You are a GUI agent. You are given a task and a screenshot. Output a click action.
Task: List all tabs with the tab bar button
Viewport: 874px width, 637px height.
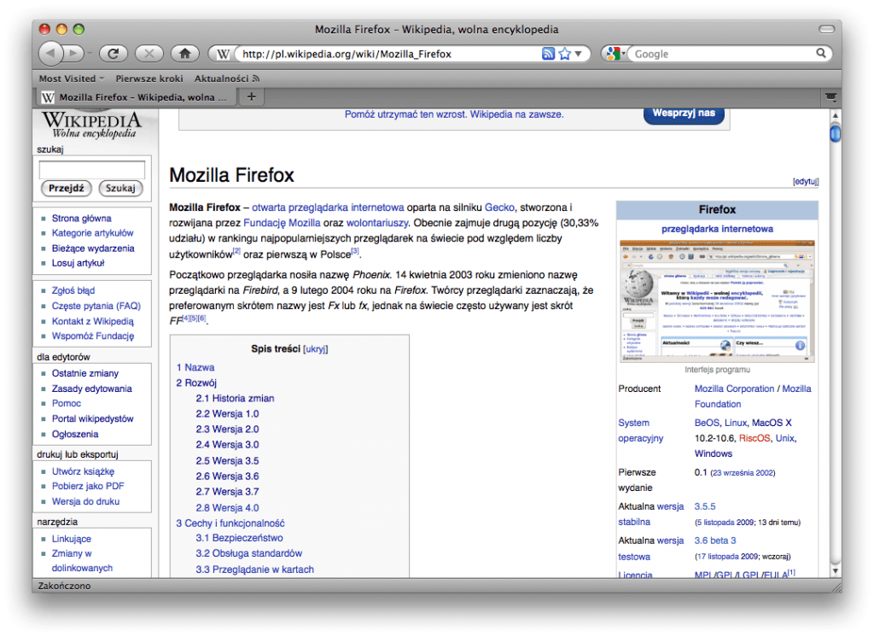point(830,97)
